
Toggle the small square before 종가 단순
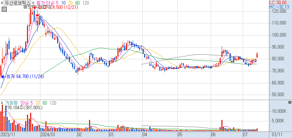pyautogui.click(x=33, y=3)
